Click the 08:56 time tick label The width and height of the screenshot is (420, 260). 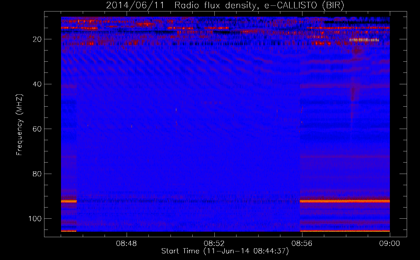pyautogui.click(x=302, y=244)
